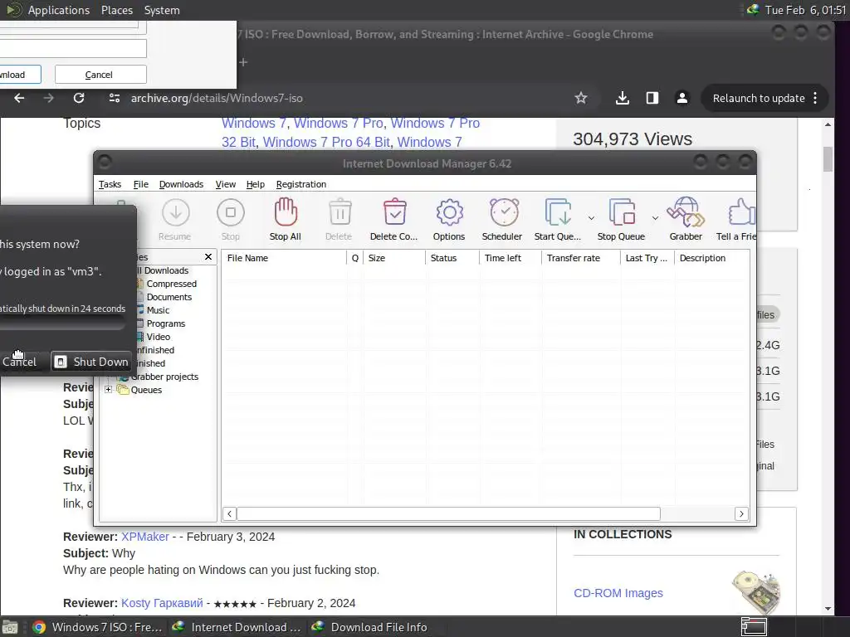Open a new Chrome tab

pos(243,62)
